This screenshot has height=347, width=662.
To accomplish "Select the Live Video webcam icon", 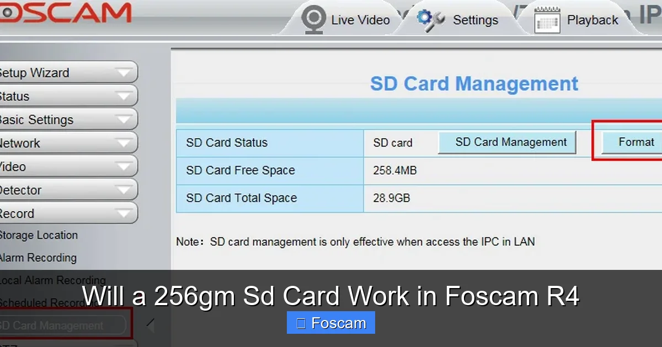I will click(313, 19).
